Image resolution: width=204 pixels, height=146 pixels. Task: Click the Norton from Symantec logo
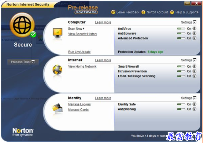tap(23, 132)
